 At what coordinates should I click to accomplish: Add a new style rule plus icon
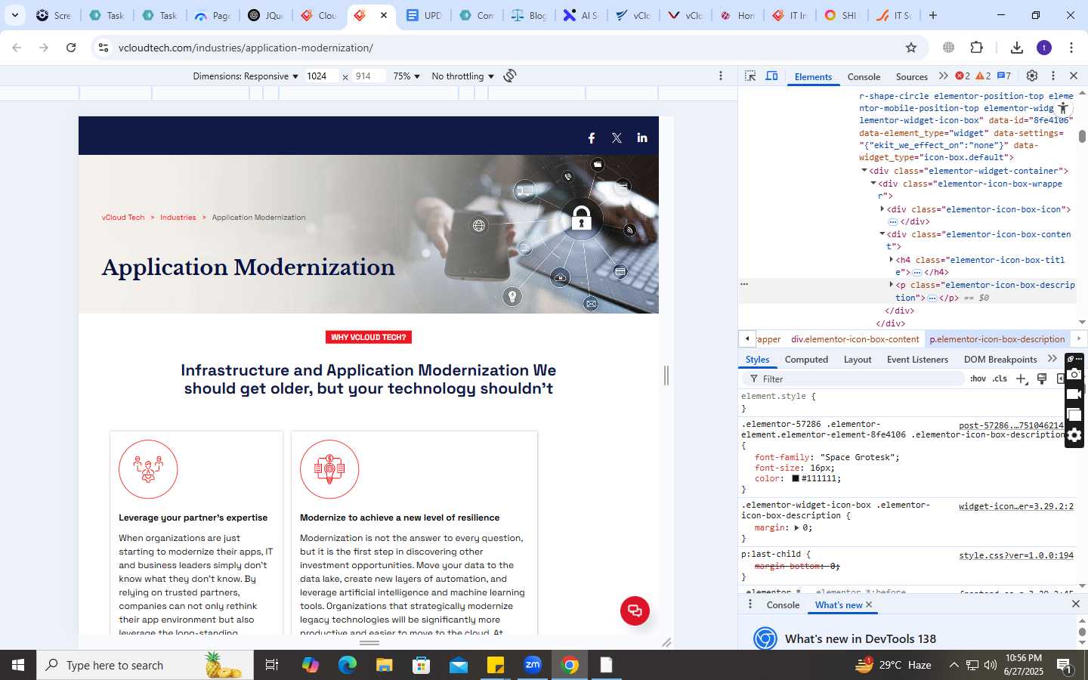coord(1021,379)
